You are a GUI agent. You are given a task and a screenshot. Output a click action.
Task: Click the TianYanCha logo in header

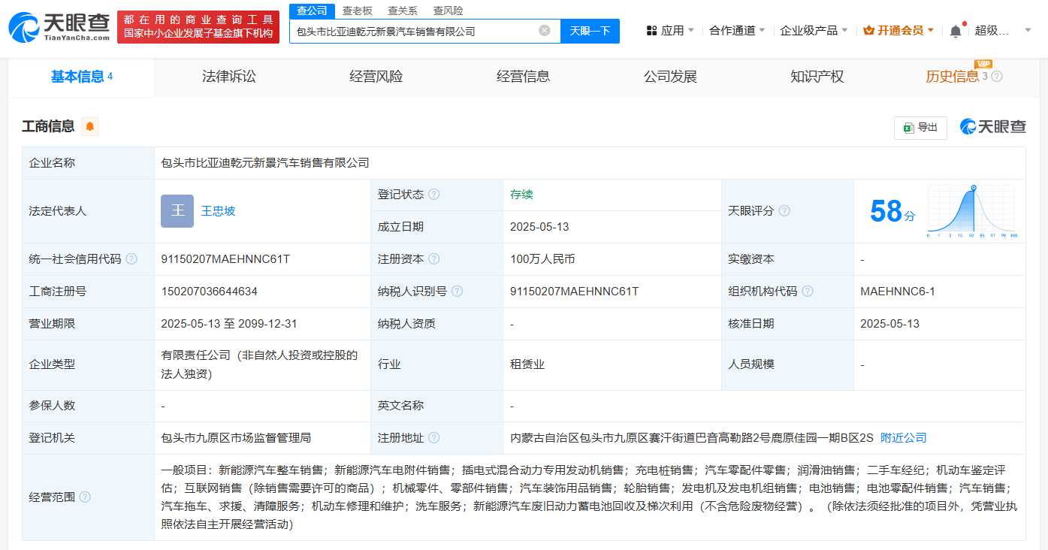coord(59,27)
